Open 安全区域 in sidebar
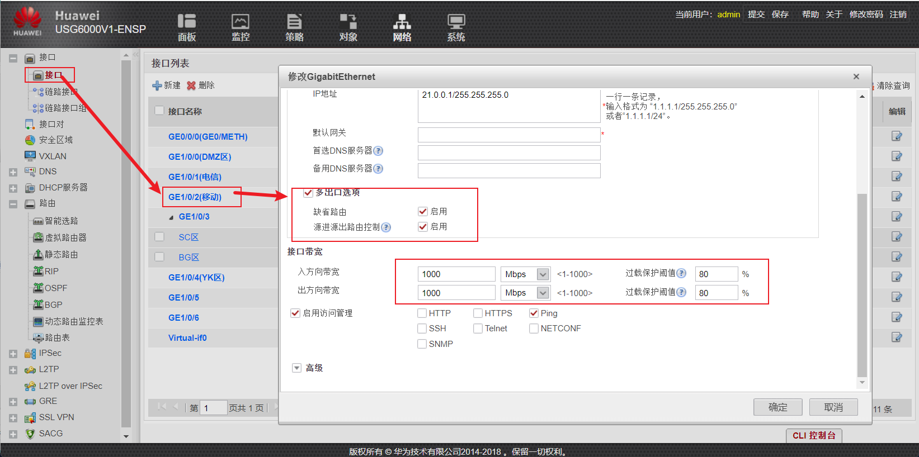This screenshot has height=457, width=919. pos(56,140)
